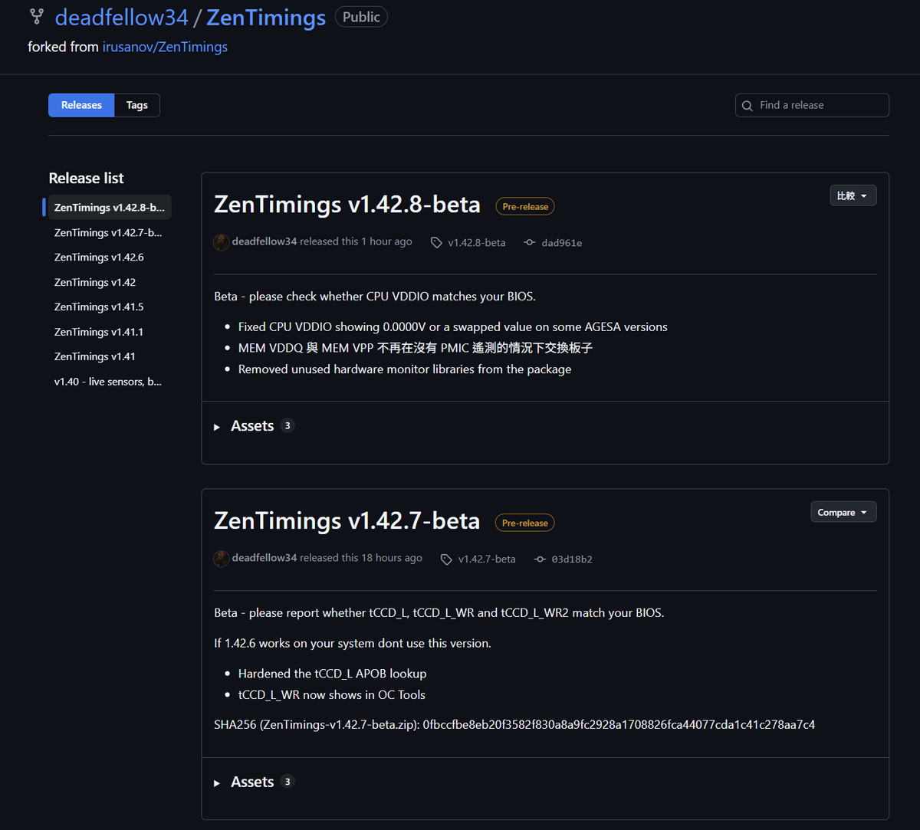Select the Releases tab
920x830 pixels.
pos(81,105)
